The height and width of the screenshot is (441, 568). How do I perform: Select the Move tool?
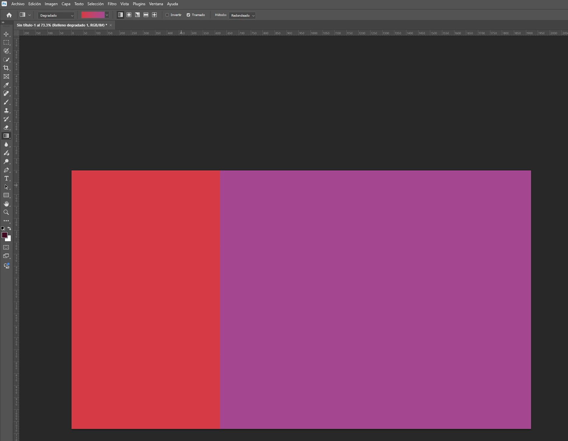pyautogui.click(x=6, y=34)
